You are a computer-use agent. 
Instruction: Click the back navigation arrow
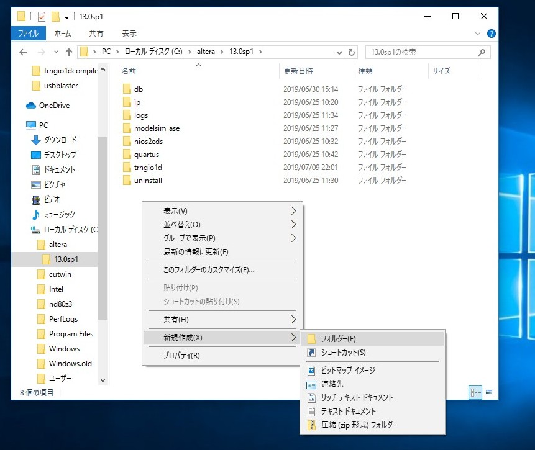tap(23, 52)
